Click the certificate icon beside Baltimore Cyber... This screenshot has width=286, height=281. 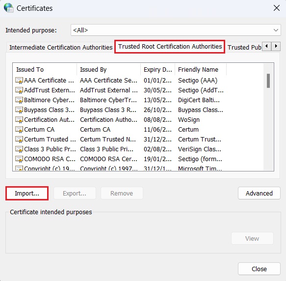click(19, 100)
